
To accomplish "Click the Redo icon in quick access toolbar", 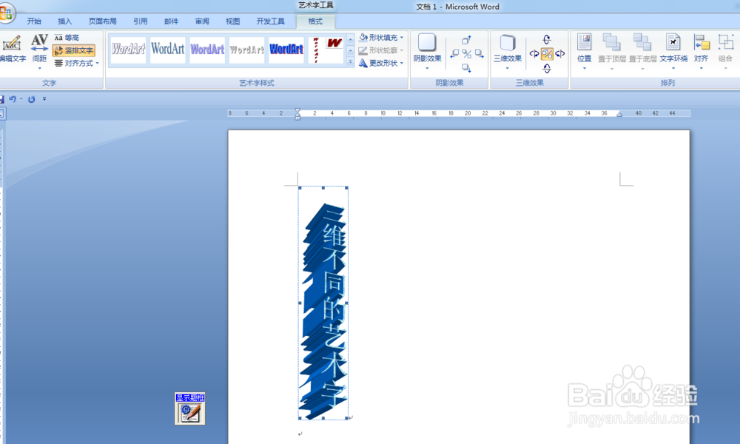I will click(32, 99).
